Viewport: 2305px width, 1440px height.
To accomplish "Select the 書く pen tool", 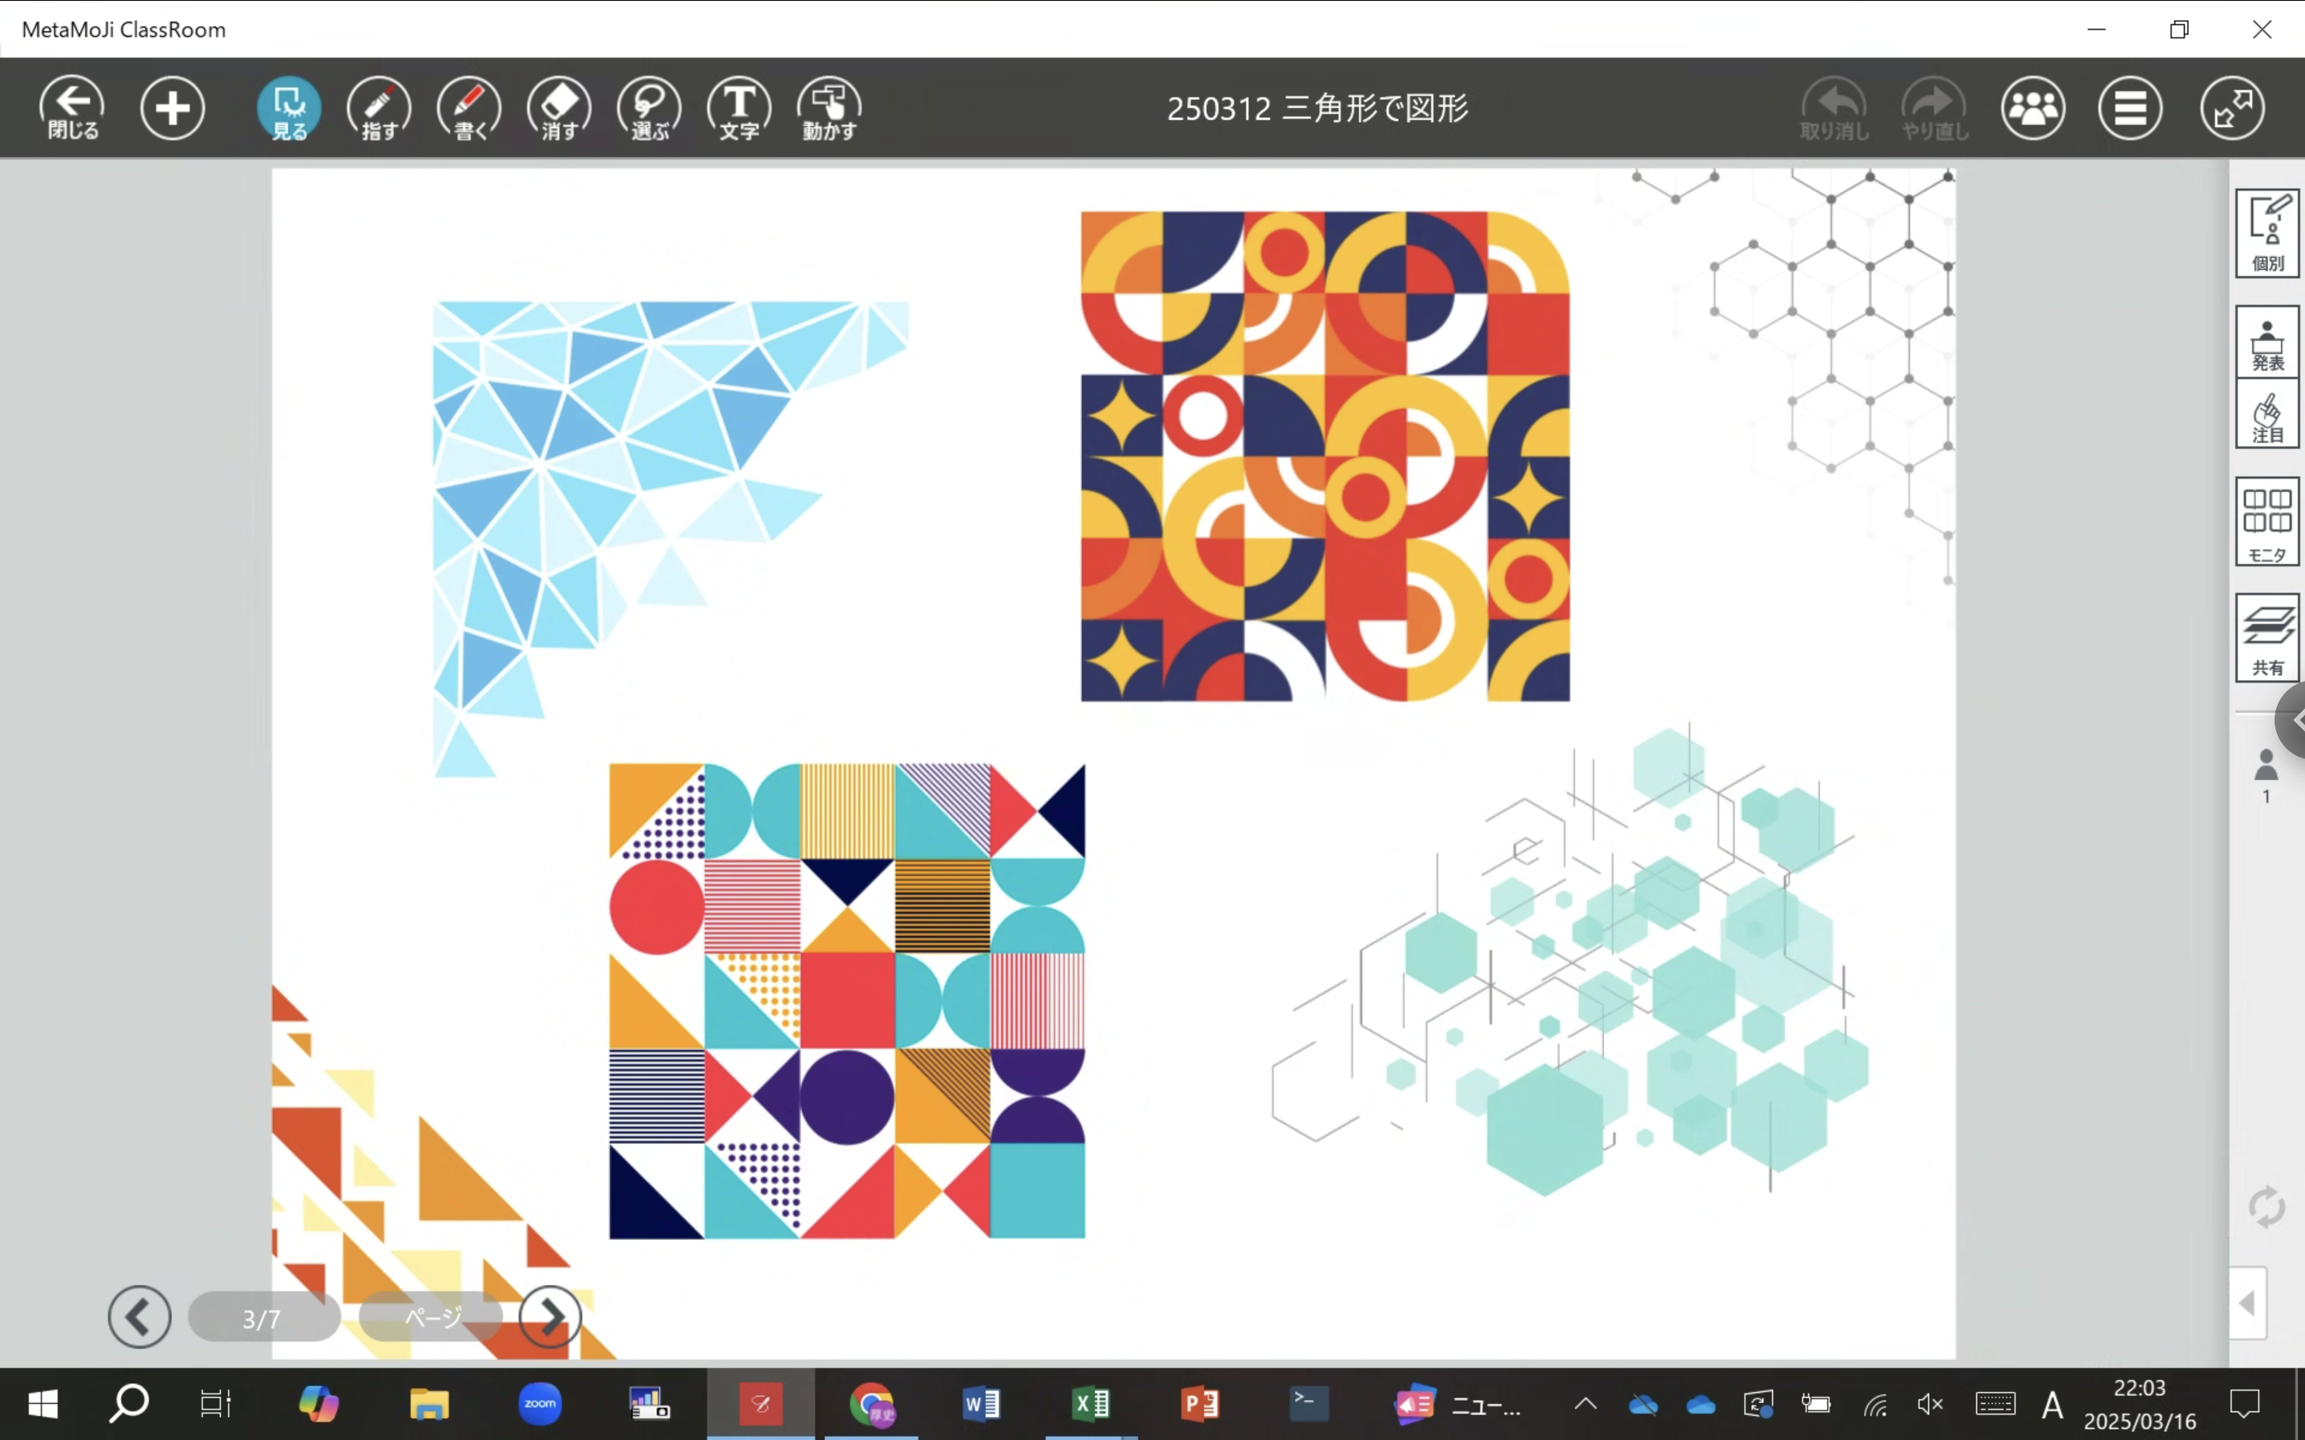I will (469, 108).
